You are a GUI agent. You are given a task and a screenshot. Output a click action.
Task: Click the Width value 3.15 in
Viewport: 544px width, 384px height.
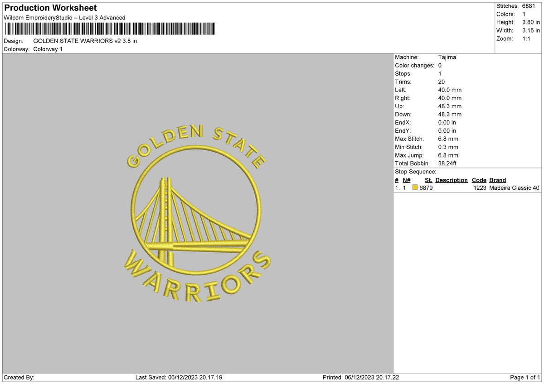point(531,30)
